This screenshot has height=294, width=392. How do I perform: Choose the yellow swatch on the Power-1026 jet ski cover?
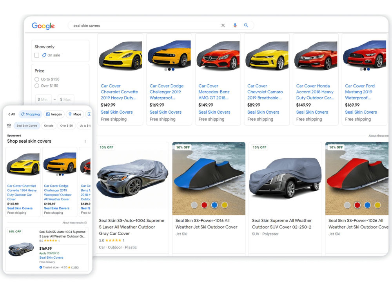click(x=377, y=205)
